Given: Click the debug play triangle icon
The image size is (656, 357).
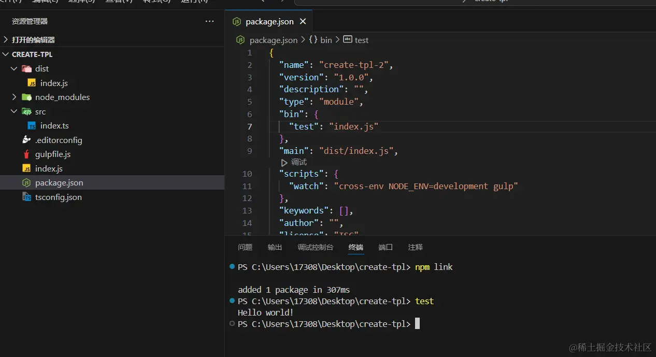Looking at the screenshot, I should (x=284, y=163).
